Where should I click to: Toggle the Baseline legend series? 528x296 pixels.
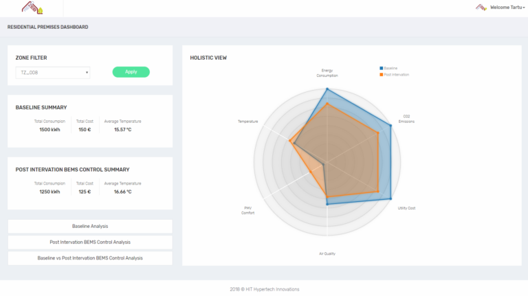388,68
